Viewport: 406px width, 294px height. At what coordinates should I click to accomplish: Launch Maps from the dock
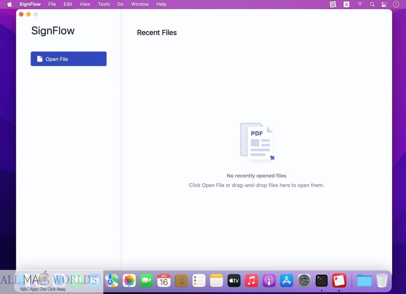[111, 281]
